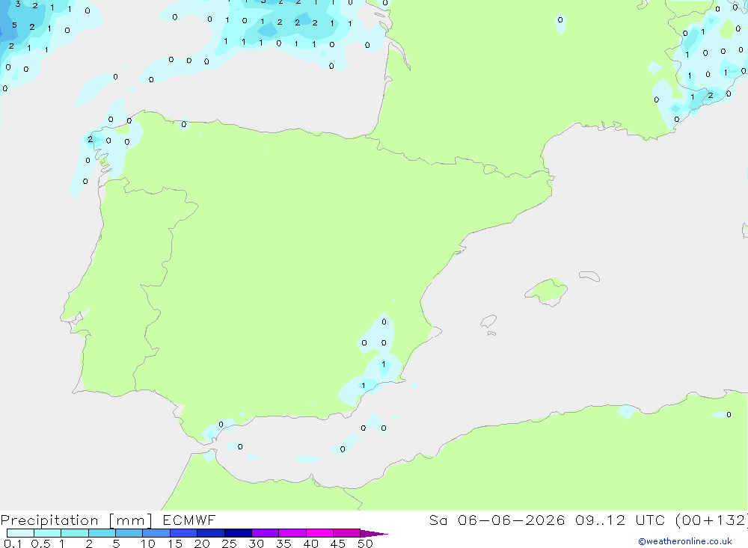748x548 pixels.
Task: Select the 35–40 mm purple legend swatch
Action: 292,533
